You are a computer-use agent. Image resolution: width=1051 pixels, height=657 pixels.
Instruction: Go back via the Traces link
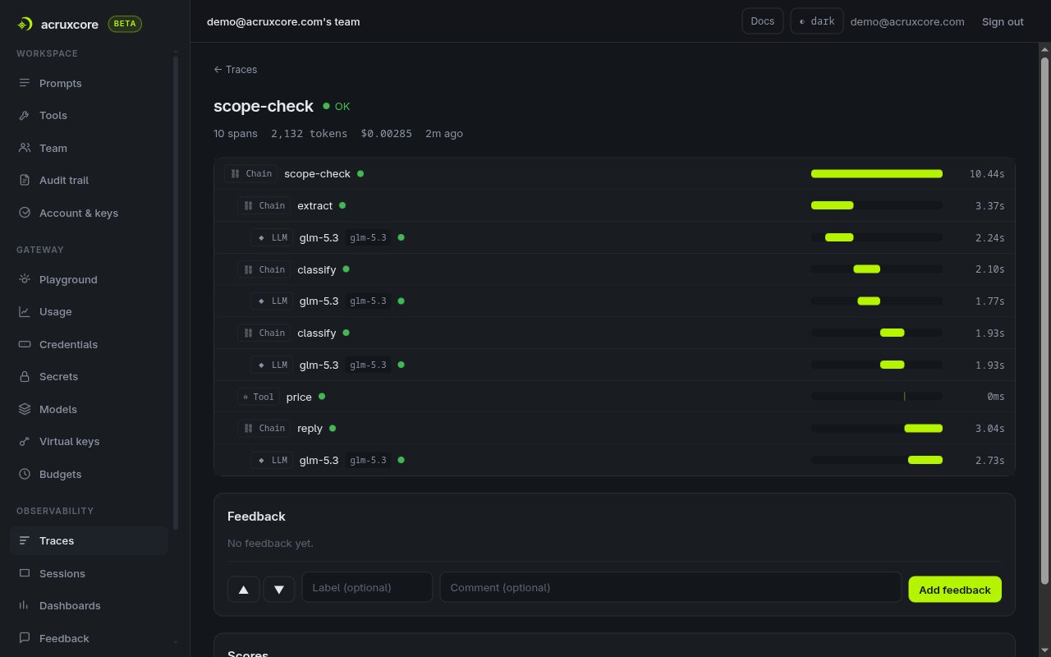coord(236,70)
